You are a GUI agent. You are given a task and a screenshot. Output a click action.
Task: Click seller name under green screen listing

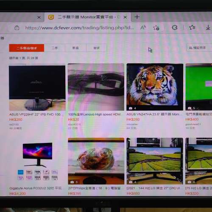click(193, 124)
